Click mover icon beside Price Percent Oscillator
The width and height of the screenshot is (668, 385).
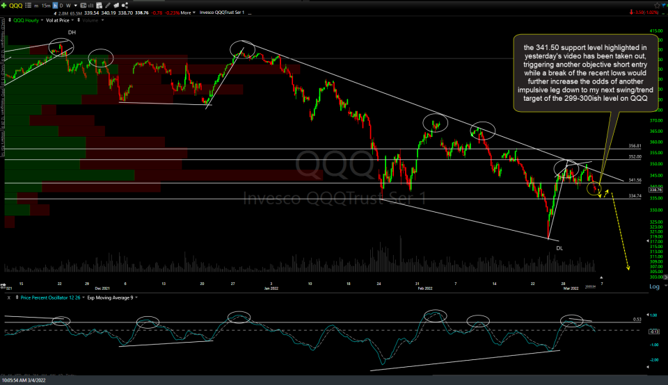coord(17,297)
